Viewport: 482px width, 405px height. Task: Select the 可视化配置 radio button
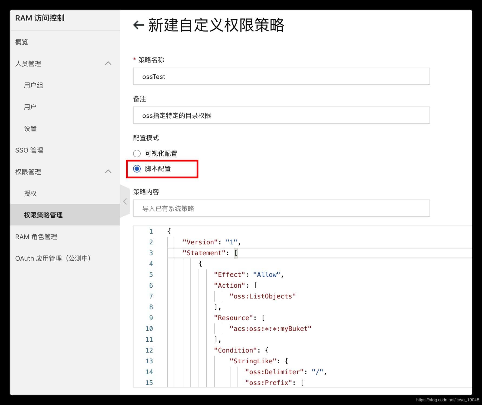click(x=137, y=154)
